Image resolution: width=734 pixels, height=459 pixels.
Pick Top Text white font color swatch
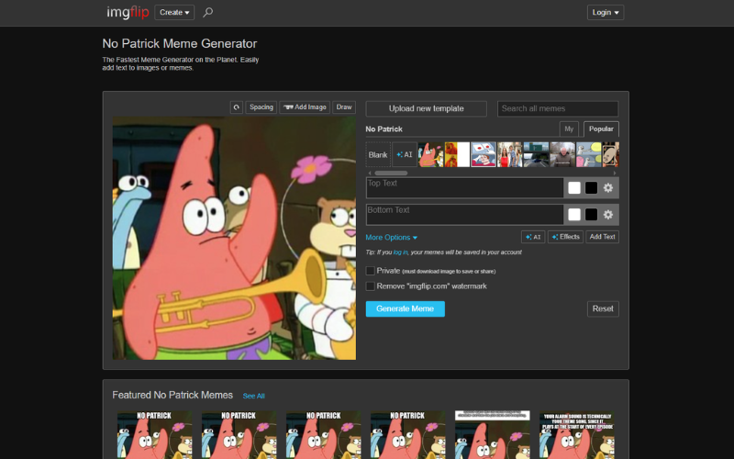(x=574, y=188)
